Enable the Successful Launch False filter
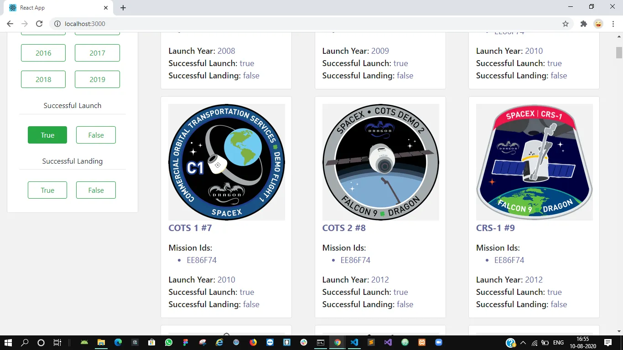Screen dimensions: 623x350 96,135
